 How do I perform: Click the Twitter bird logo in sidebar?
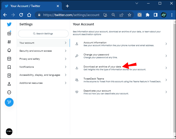[x=9, y=24]
